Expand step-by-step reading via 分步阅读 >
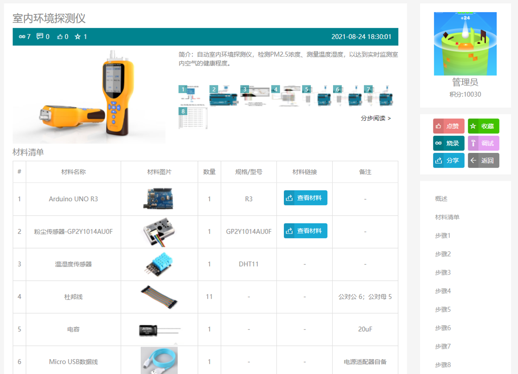This screenshot has width=518, height=374. (x=375, y=118)
